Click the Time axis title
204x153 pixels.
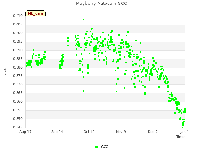pos(180,137)
